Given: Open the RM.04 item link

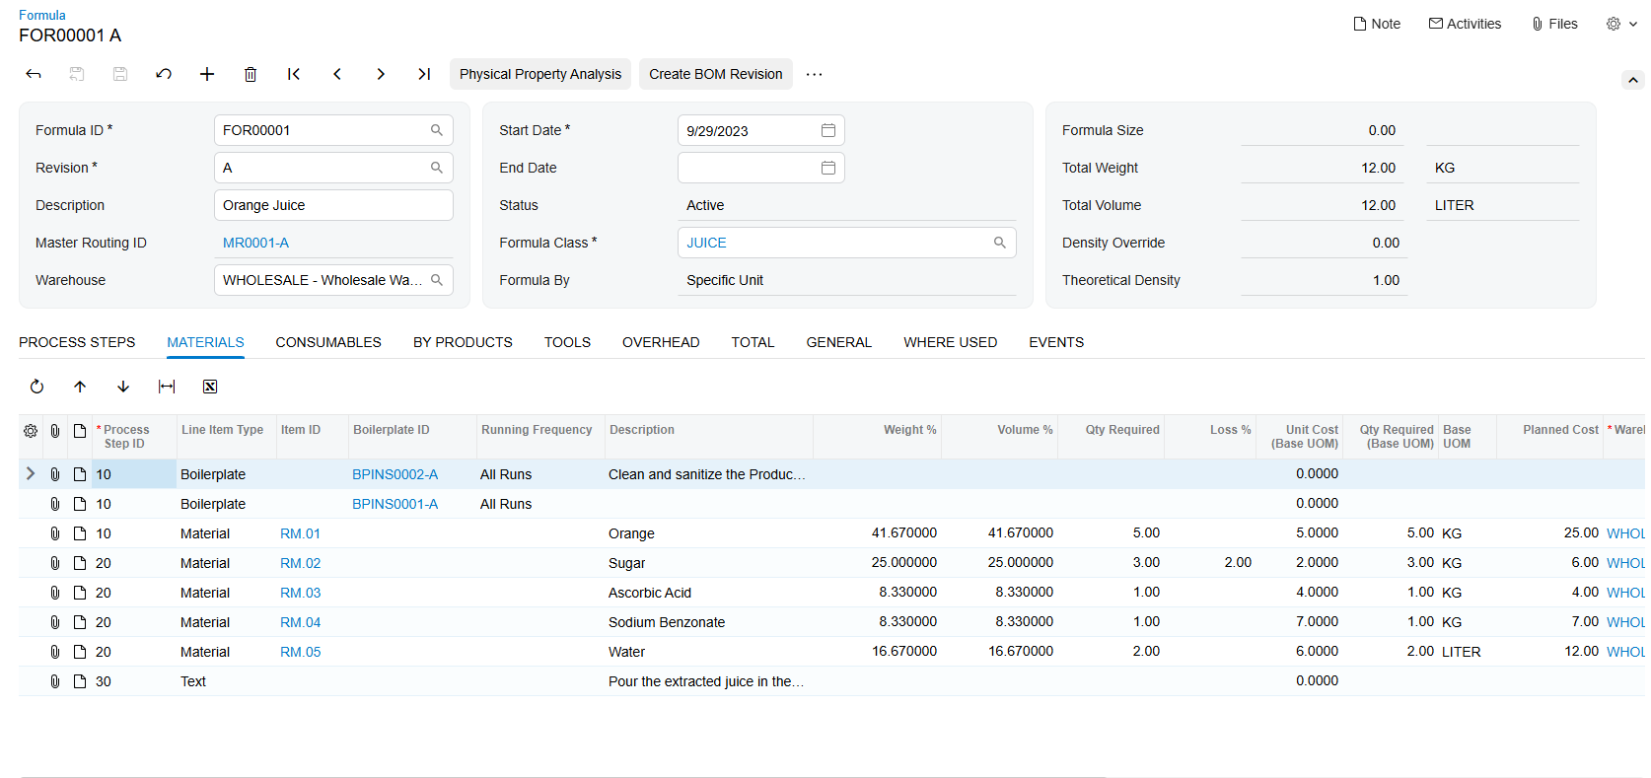Looking at the screenshot, I should click(300, 622).
